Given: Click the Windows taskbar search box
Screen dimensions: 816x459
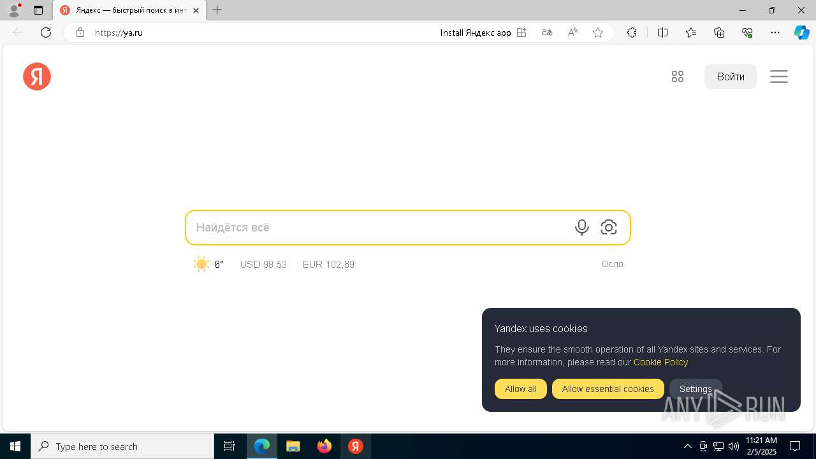Looking at the screenshot, I should pyautogui.click(x=122, y=446).
